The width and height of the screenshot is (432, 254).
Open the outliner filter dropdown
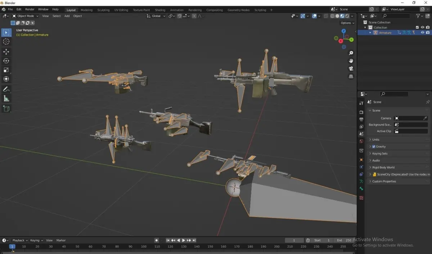click(419, 16)
